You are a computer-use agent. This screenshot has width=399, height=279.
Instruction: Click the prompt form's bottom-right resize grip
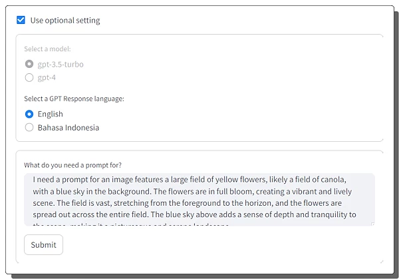click(381, 261)
